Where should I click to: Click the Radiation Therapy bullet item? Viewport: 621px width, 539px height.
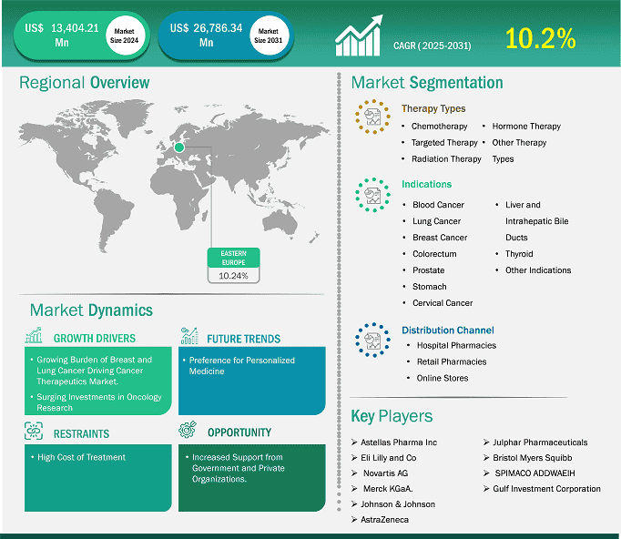446,158
